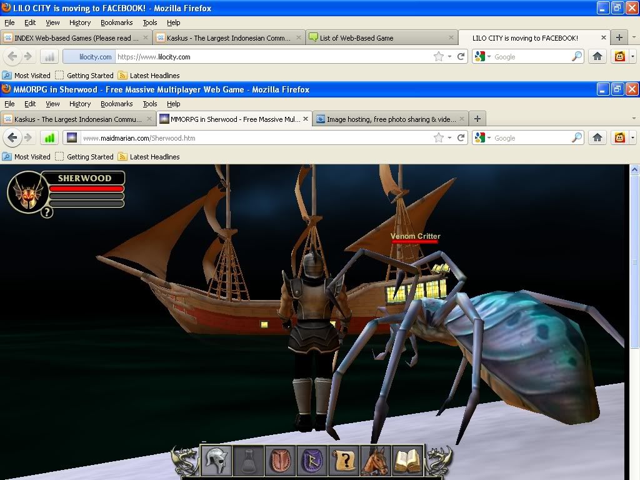Bookmark maidmarian.com page with the star
Viewport: 640px width, 480px height.
(x=439, y=138)
